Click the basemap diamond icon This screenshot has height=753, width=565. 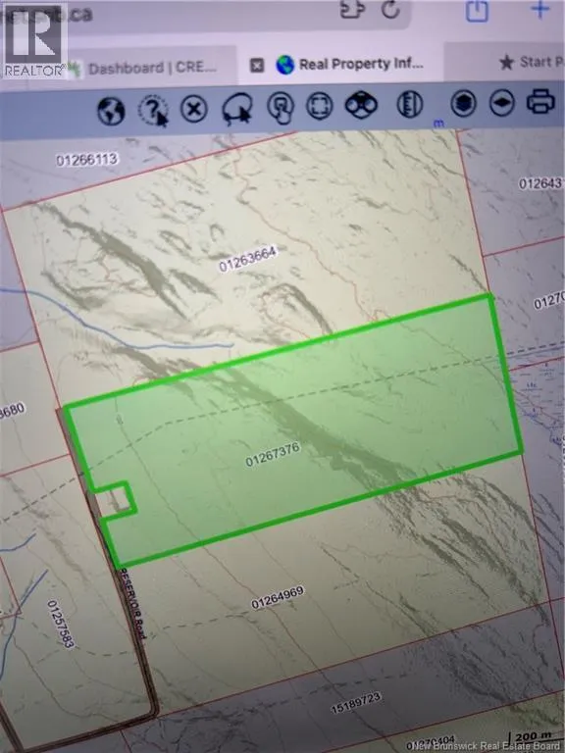tap(502, 102)
